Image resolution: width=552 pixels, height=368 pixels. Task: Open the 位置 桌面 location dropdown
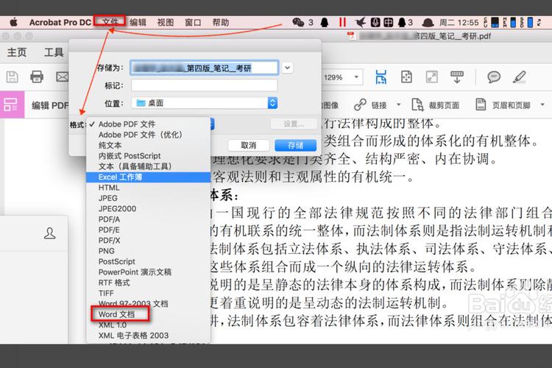(x=204, y=103)
